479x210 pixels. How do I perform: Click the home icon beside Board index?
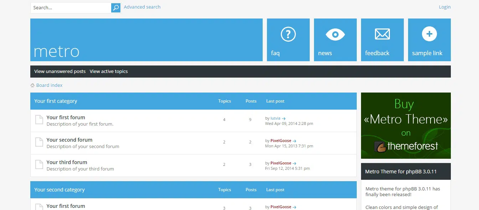(32, 85)
